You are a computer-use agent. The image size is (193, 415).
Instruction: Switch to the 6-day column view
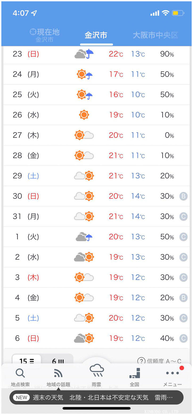coord(58,361)
